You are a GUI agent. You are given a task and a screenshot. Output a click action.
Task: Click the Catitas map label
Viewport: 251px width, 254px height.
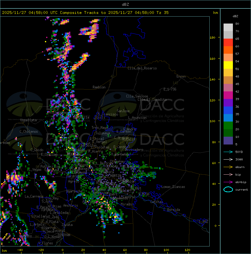157,202
